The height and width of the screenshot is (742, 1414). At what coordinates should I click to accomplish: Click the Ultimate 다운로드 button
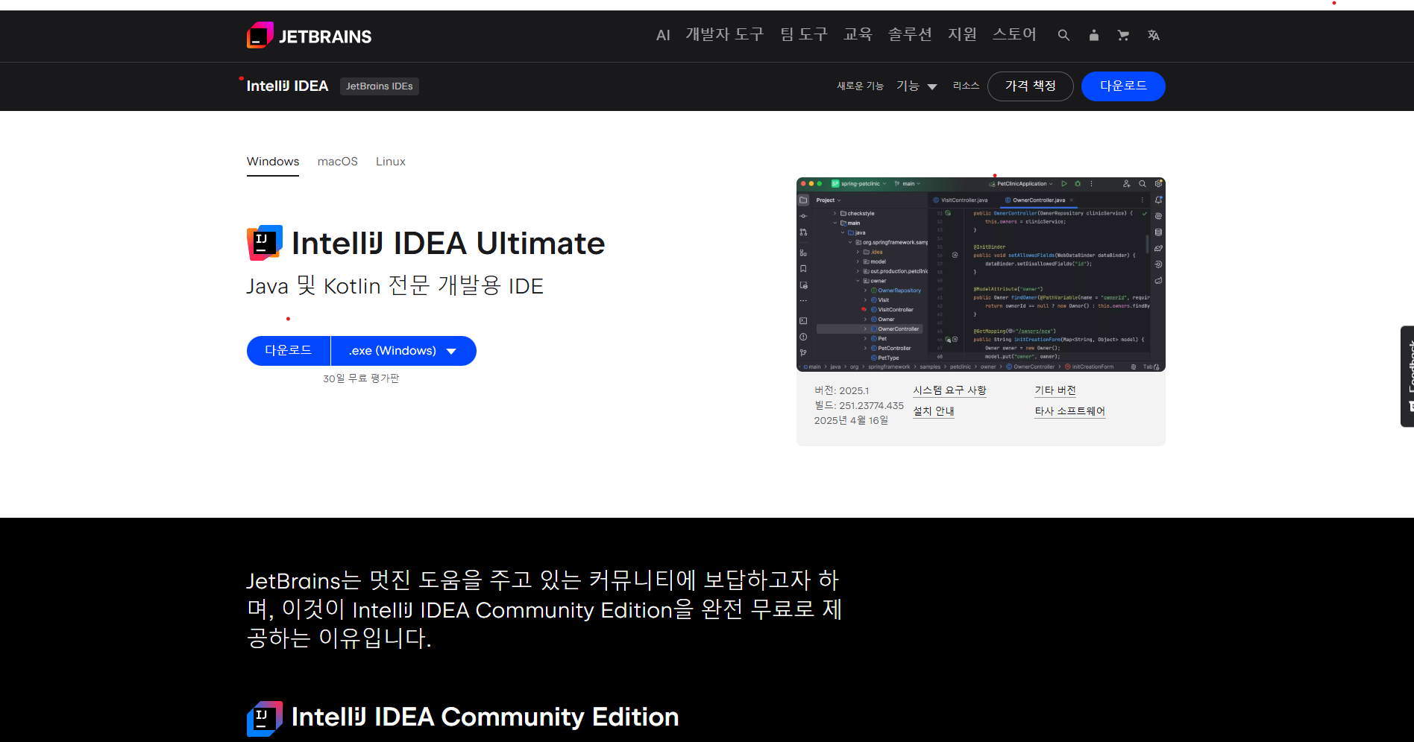click(289, 351)
